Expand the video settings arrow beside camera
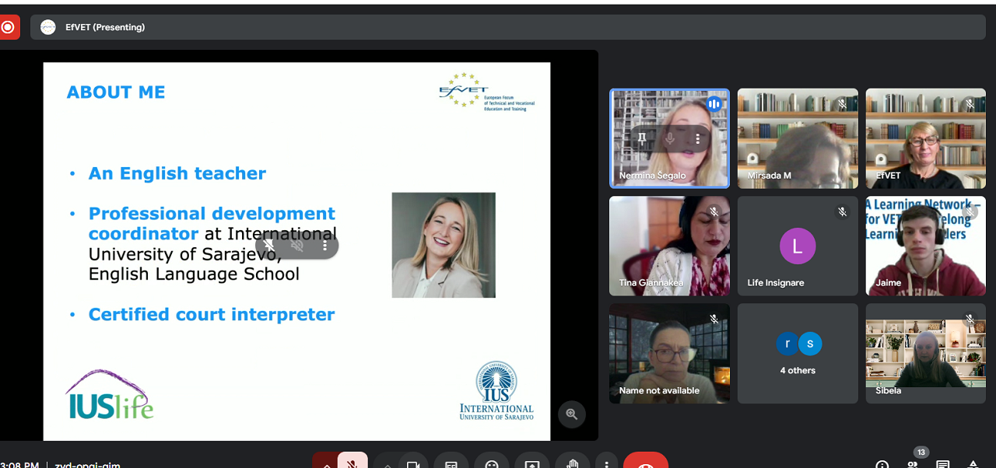The width and height of the screenshot is (996, 468). pos(387,463)
